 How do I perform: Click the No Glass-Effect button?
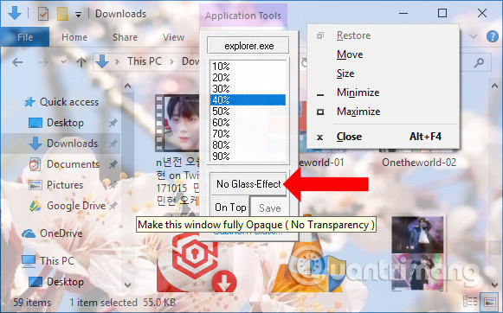(248, 184)
